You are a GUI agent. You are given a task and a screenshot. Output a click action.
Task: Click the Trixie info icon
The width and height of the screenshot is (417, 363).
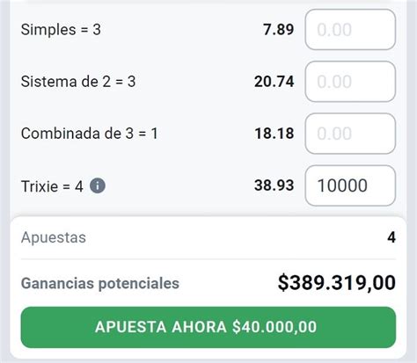coord(98,185)
